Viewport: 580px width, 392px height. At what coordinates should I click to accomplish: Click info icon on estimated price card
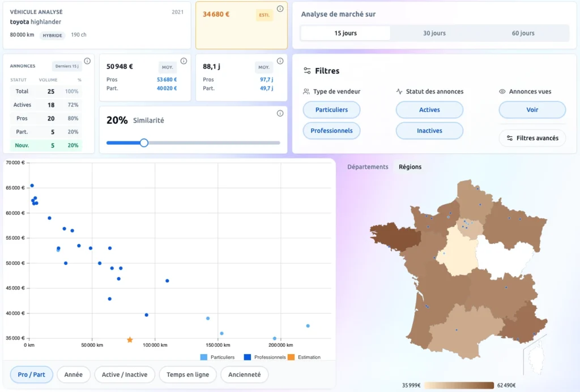coord(280,9)
